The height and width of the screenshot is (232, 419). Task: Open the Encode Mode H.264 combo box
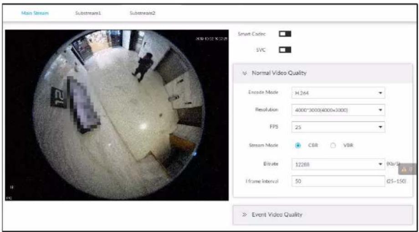[338, 93]
